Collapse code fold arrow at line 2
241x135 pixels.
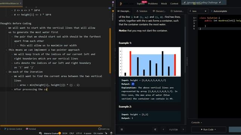[196, 21]
